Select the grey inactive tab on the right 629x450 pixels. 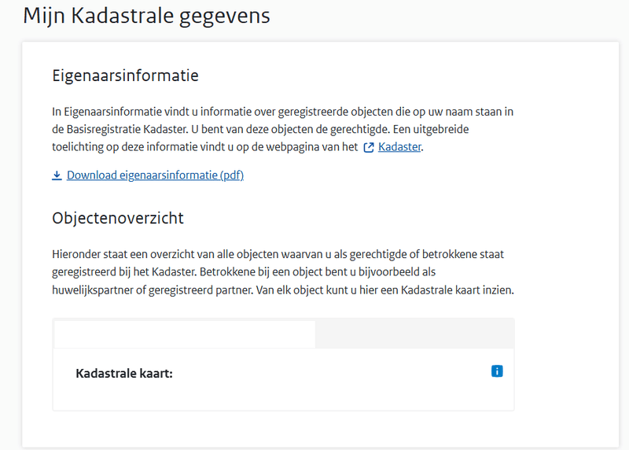click(414, 334)
